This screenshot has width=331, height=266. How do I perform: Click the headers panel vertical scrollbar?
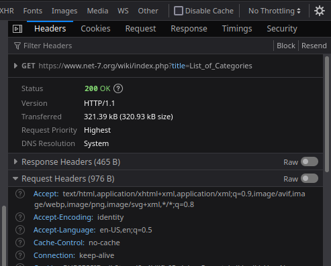point(327,114)
